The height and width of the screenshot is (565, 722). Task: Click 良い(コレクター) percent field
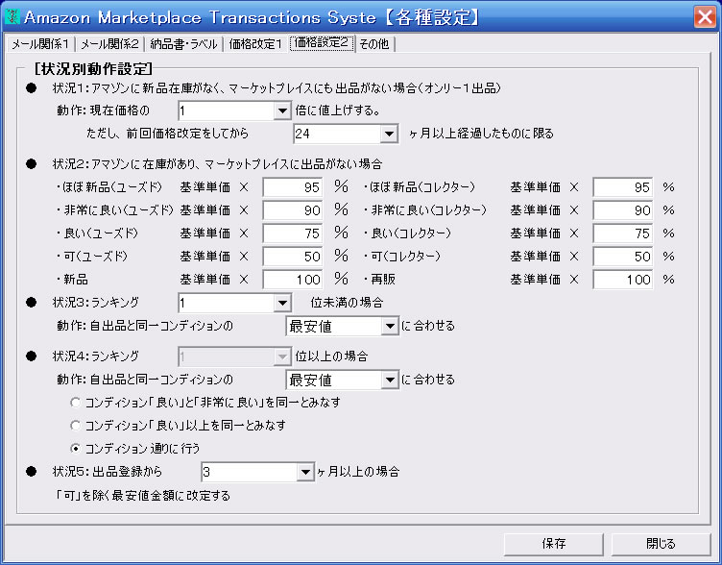622,233
